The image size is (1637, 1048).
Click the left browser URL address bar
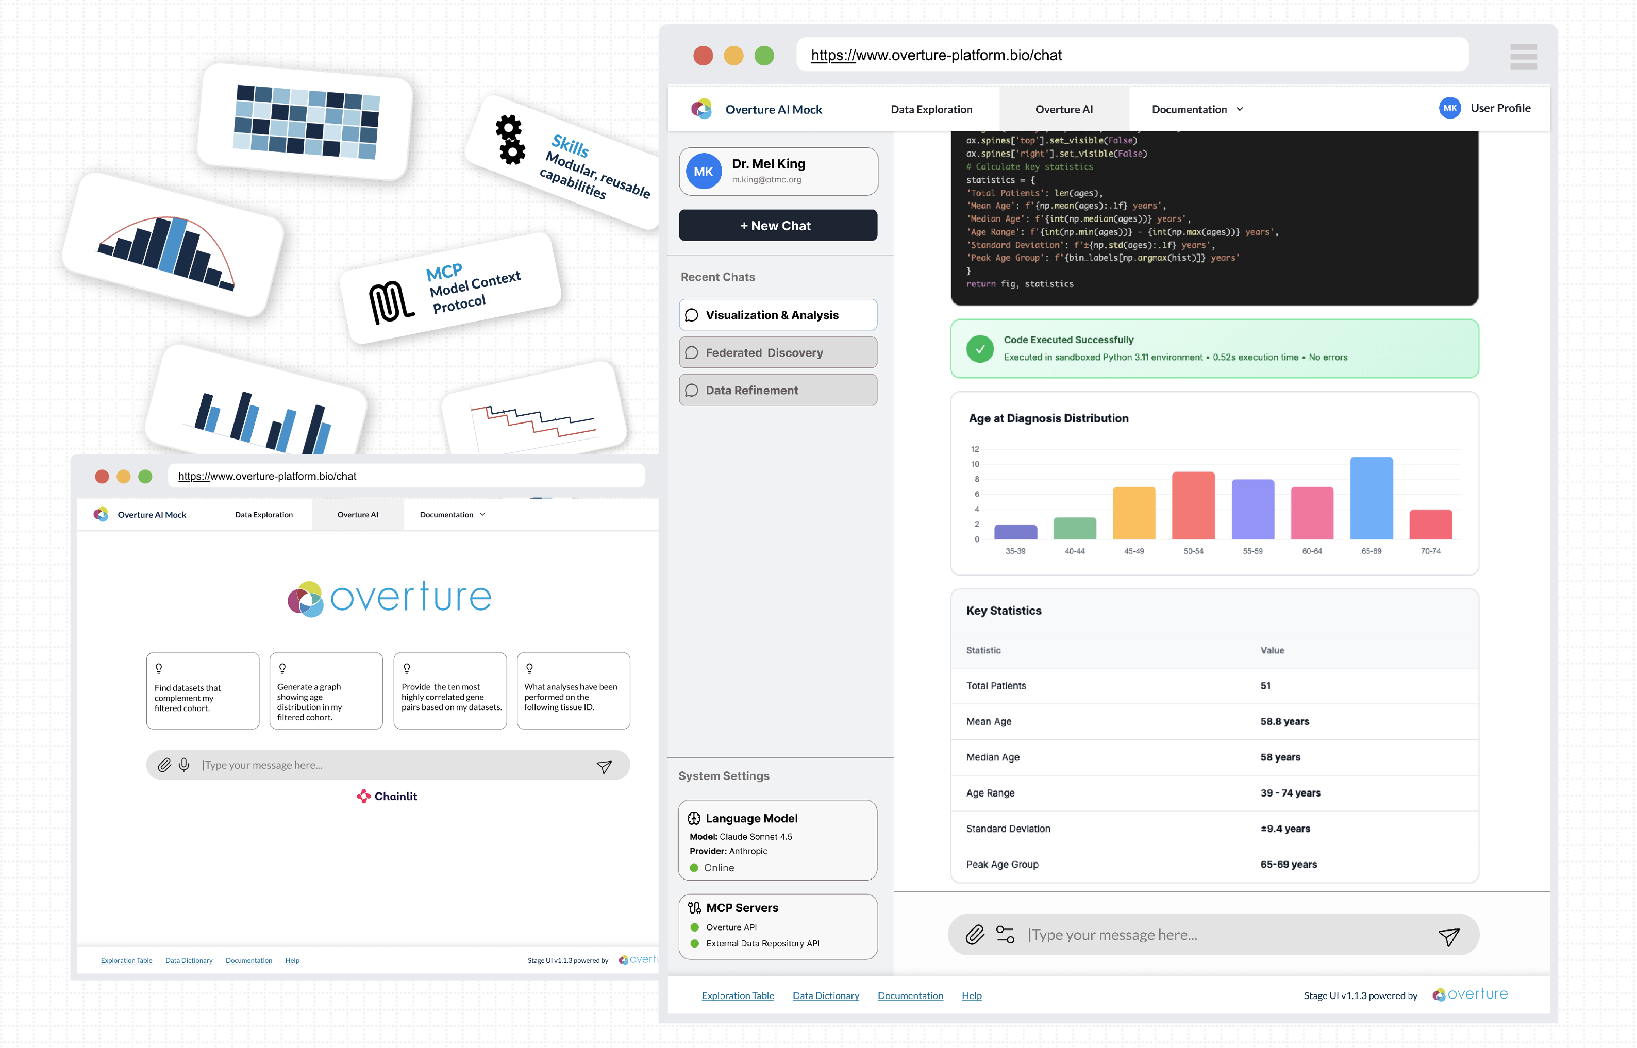[406, 476]
